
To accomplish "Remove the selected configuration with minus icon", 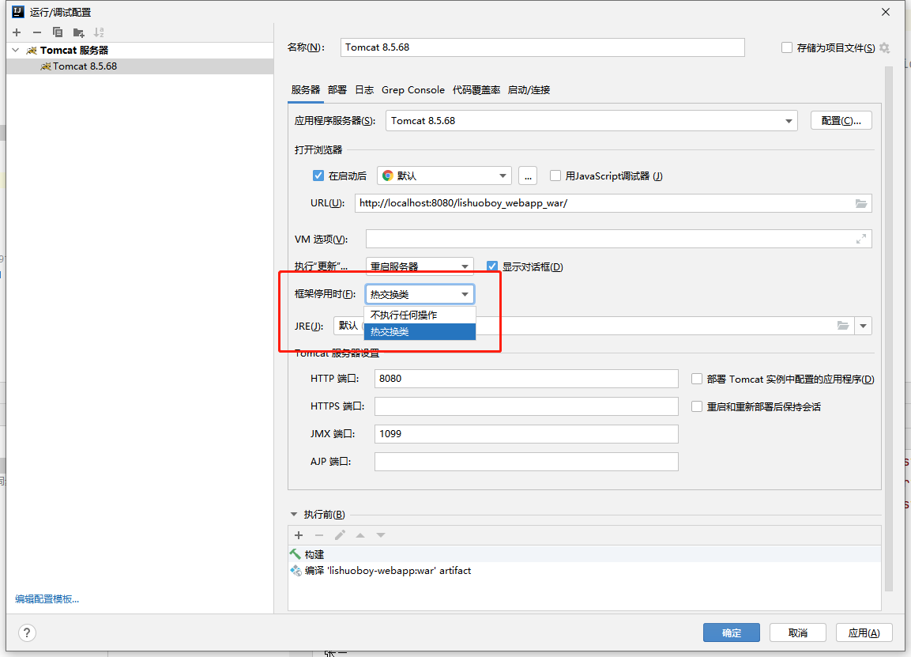I will [x=37, y=32].
